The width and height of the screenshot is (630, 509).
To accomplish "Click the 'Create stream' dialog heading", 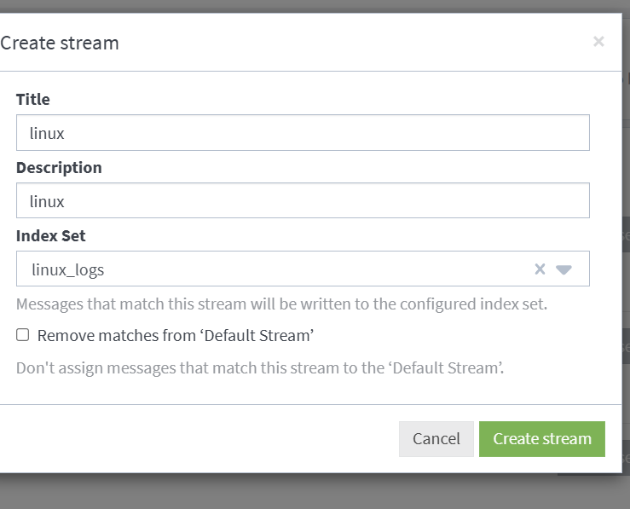I will (x=60, y=43).
